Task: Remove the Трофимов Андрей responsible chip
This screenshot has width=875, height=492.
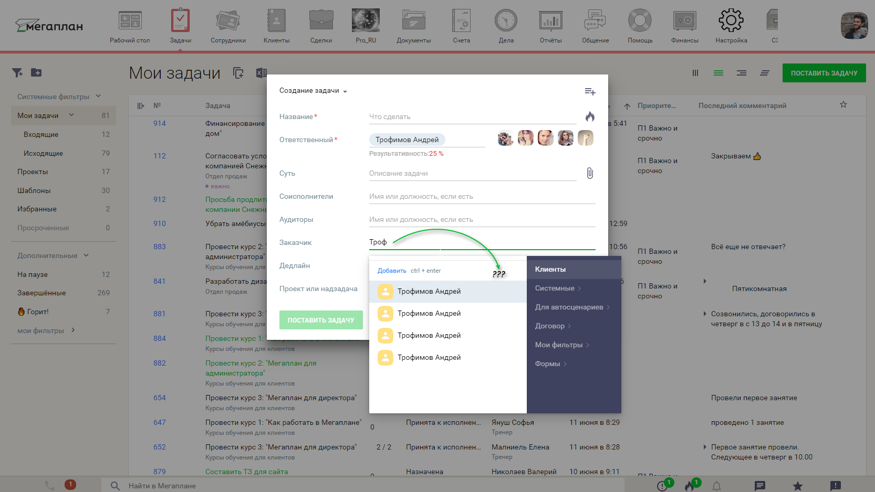Action: [407, 140]
